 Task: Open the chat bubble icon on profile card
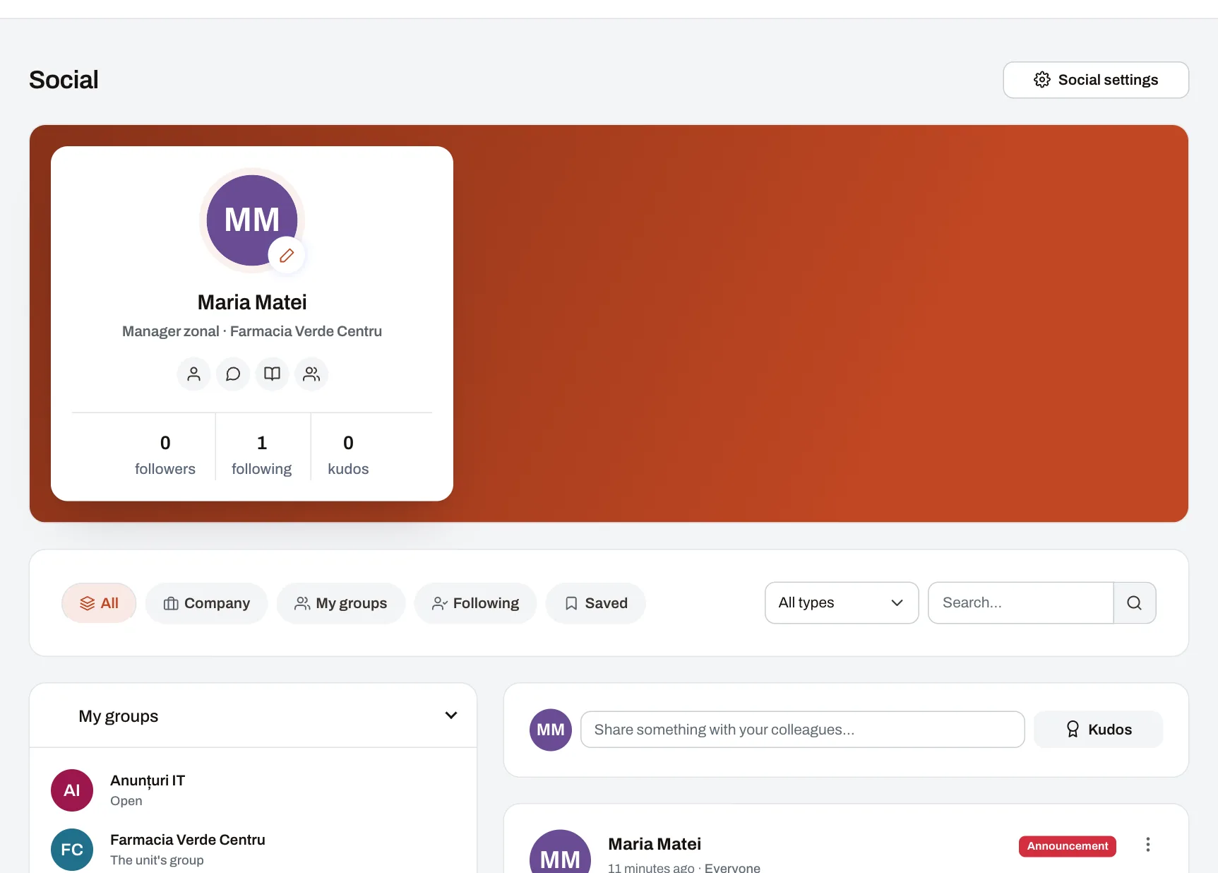pyautogui.click(x=233, y=374)
